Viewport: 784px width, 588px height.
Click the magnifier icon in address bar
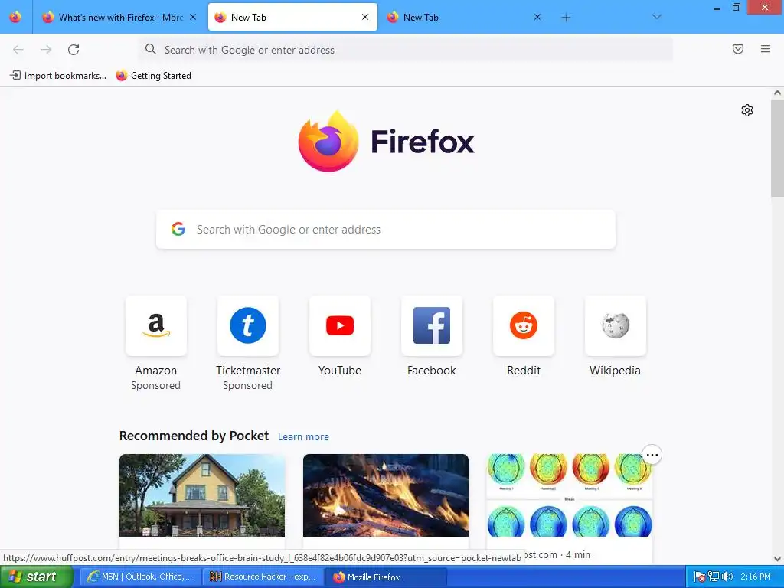point(151,49)
